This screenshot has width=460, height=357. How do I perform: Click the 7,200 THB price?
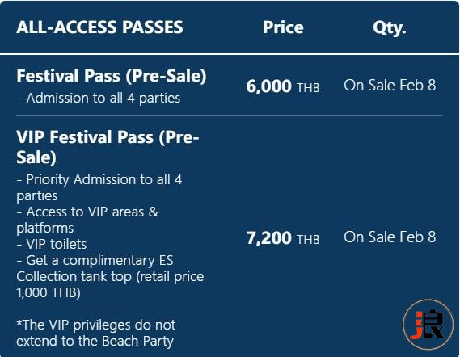(x=283, y=238)
